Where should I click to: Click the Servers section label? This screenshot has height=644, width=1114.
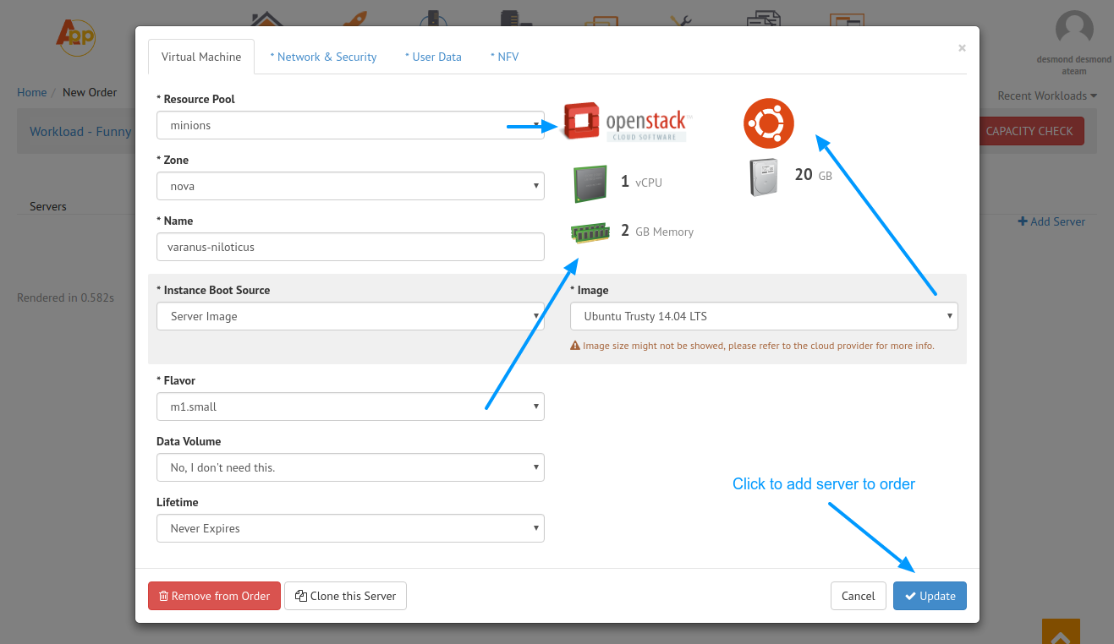(48, 206)
